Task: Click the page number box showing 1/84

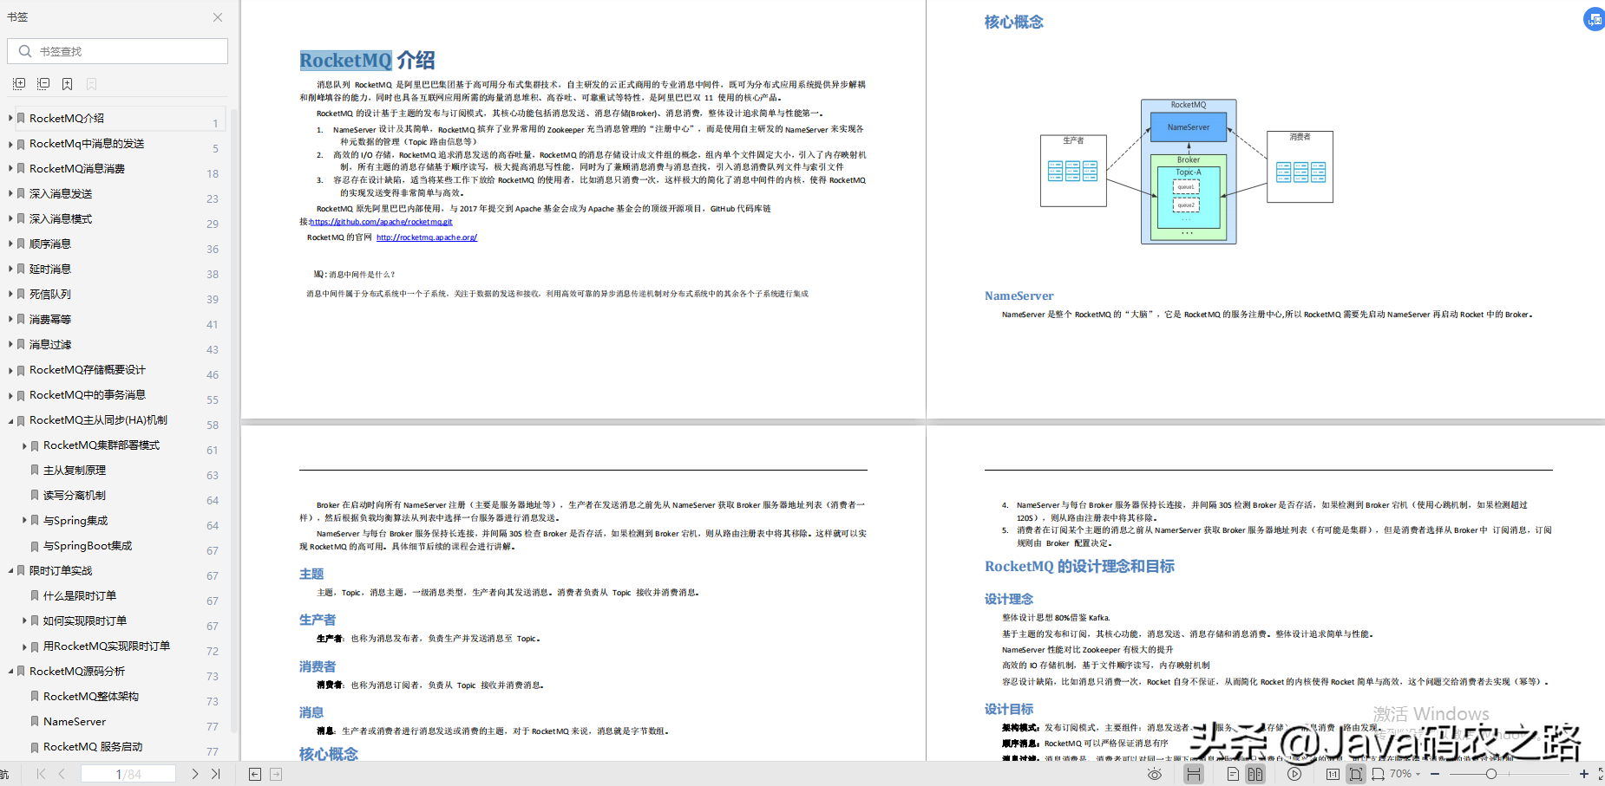Action: 128,774
